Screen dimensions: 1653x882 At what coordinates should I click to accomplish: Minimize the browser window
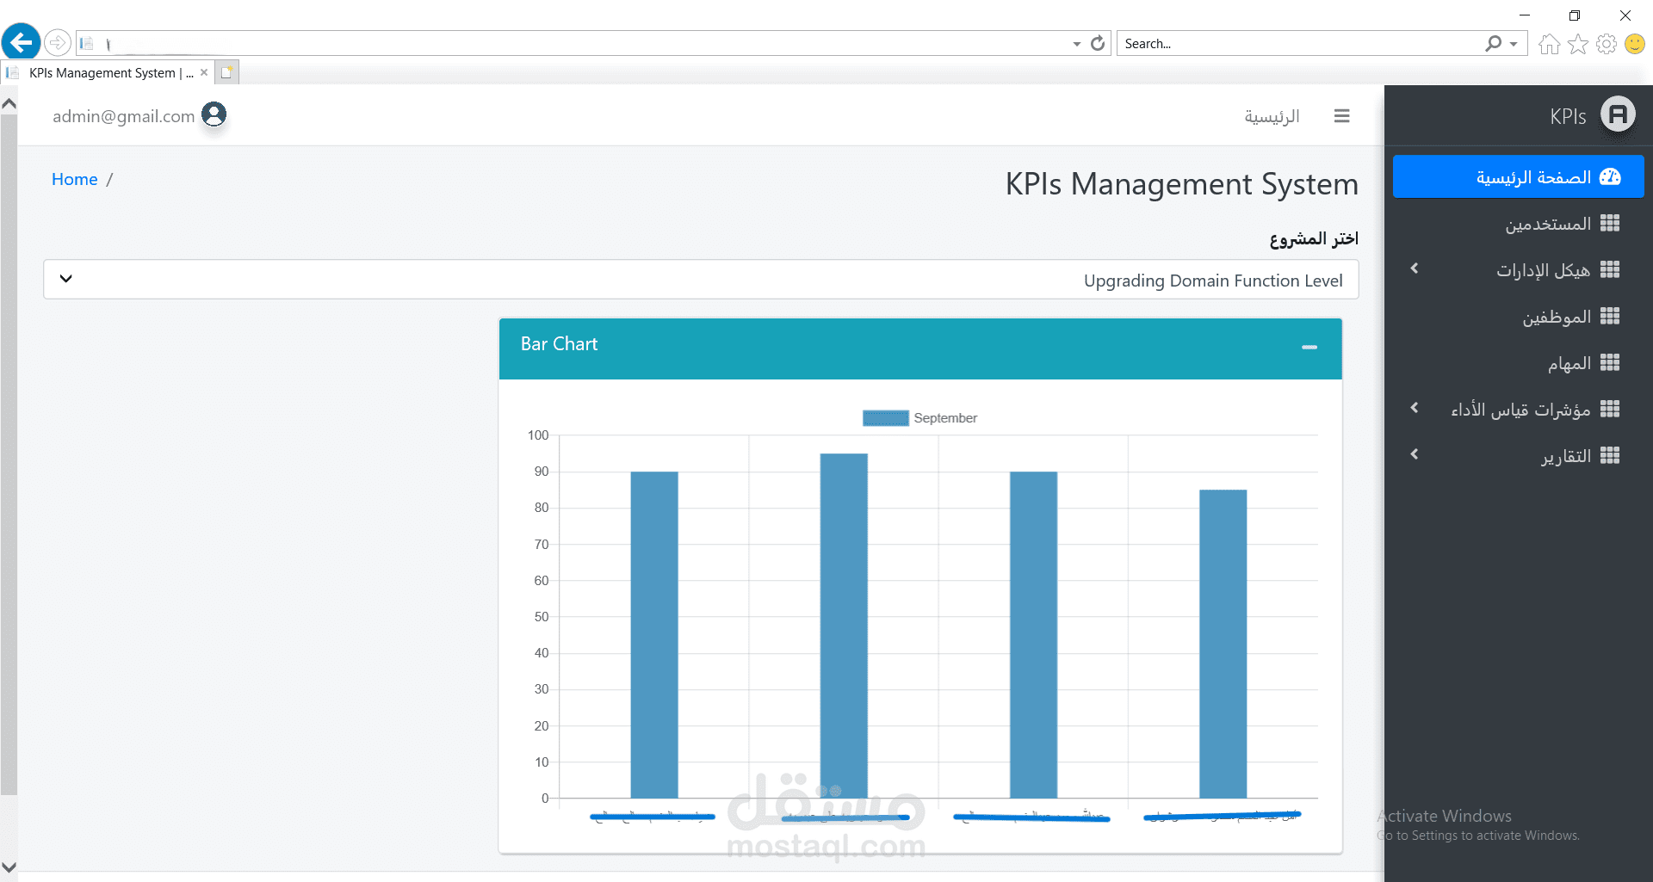pyautogui.click(x=1524, y=15)
